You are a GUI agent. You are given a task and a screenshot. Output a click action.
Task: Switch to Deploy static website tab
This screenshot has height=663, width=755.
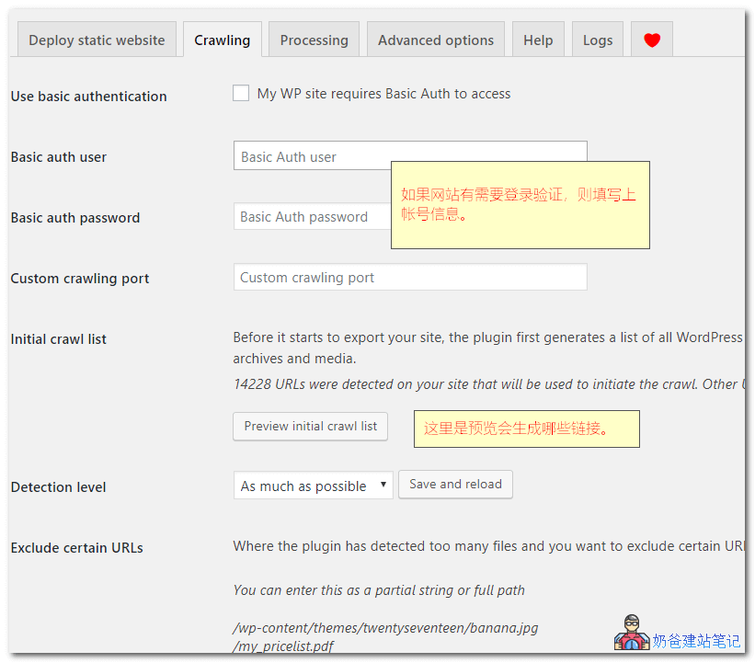pyautogui.click(x=97, y=40)
